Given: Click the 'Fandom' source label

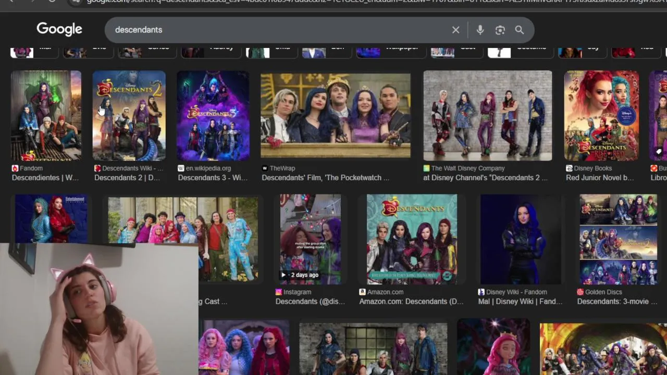Looking at the screenshot, I should [x=31, y=168].
